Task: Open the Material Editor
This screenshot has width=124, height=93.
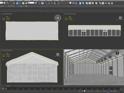Action: click(96, 3)
